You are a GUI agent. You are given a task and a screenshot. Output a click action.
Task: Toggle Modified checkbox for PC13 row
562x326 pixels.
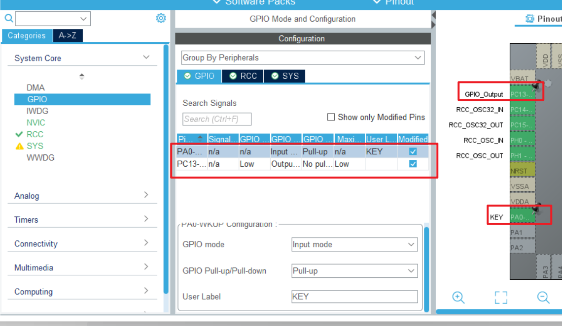coord(413,164)
